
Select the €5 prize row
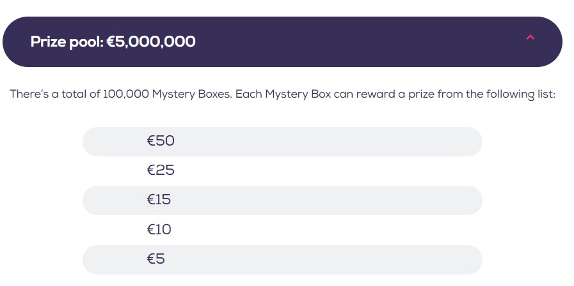click(x=282, y=259)
